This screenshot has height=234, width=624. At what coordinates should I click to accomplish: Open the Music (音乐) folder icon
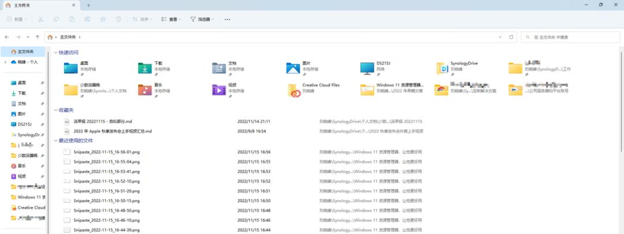coord(145,90)
